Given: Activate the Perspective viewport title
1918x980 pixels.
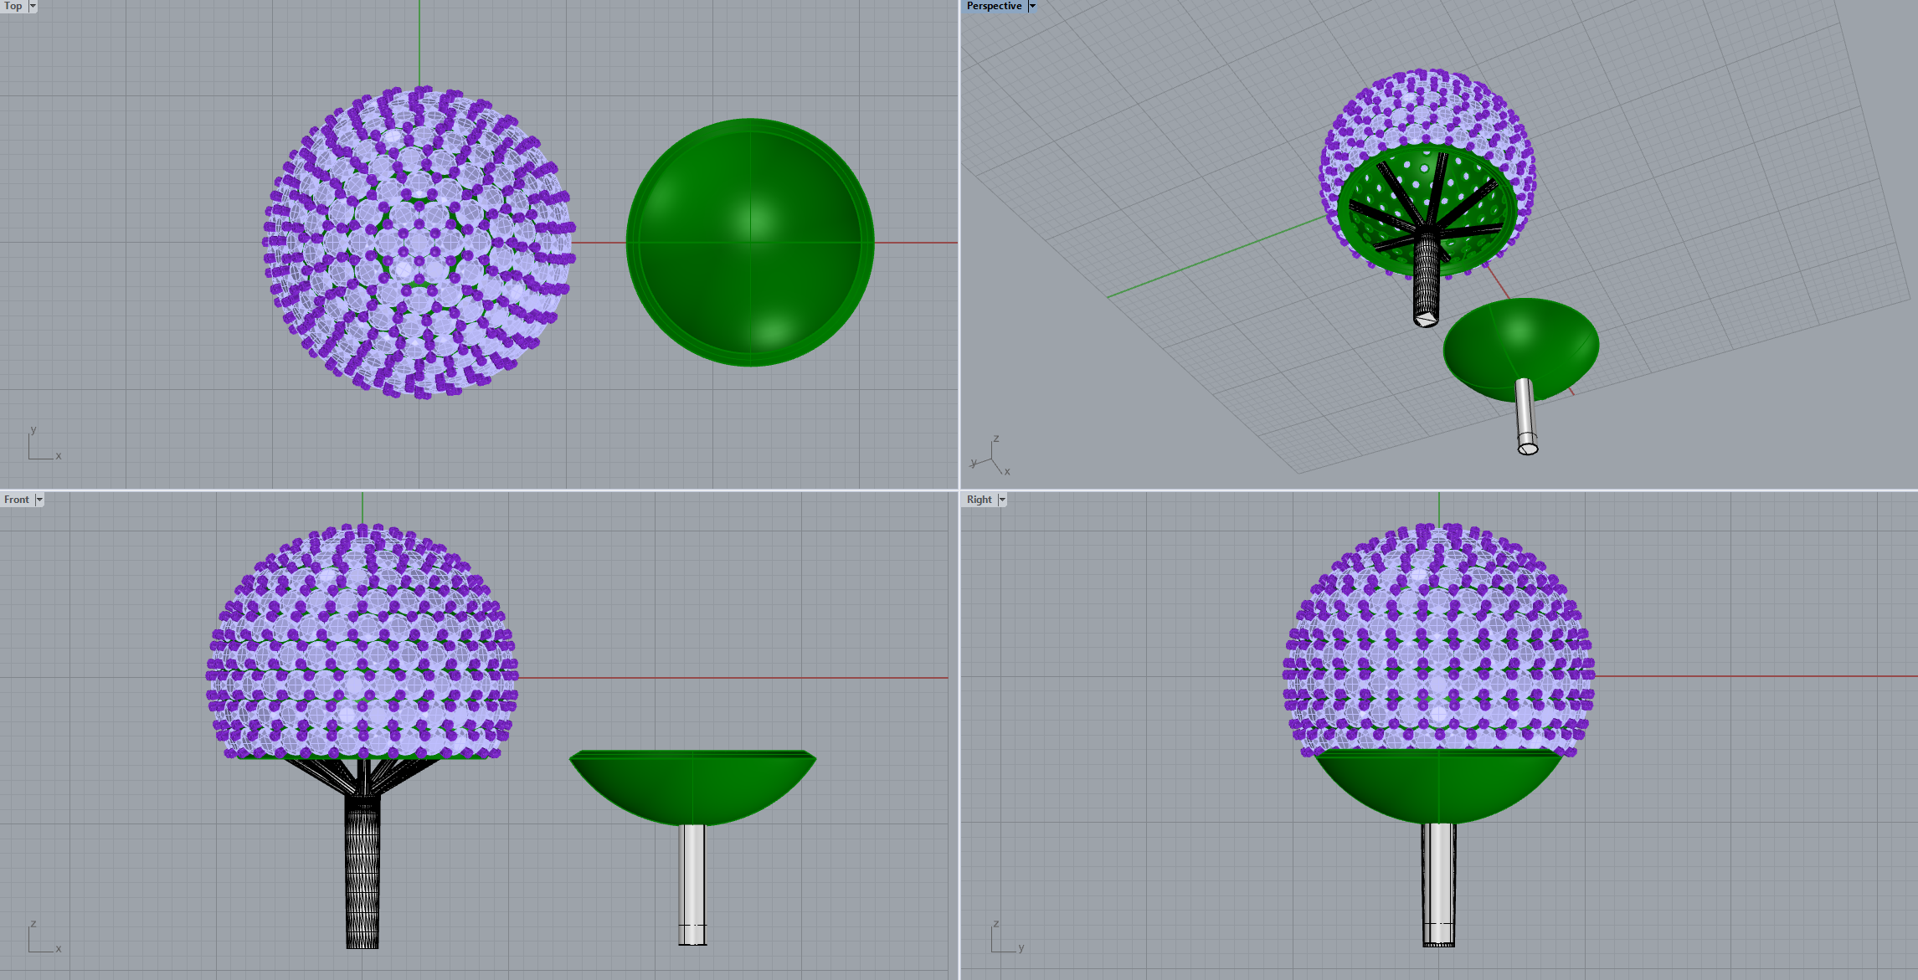Looking at the screenshot, I should click(x=994, y=6).
